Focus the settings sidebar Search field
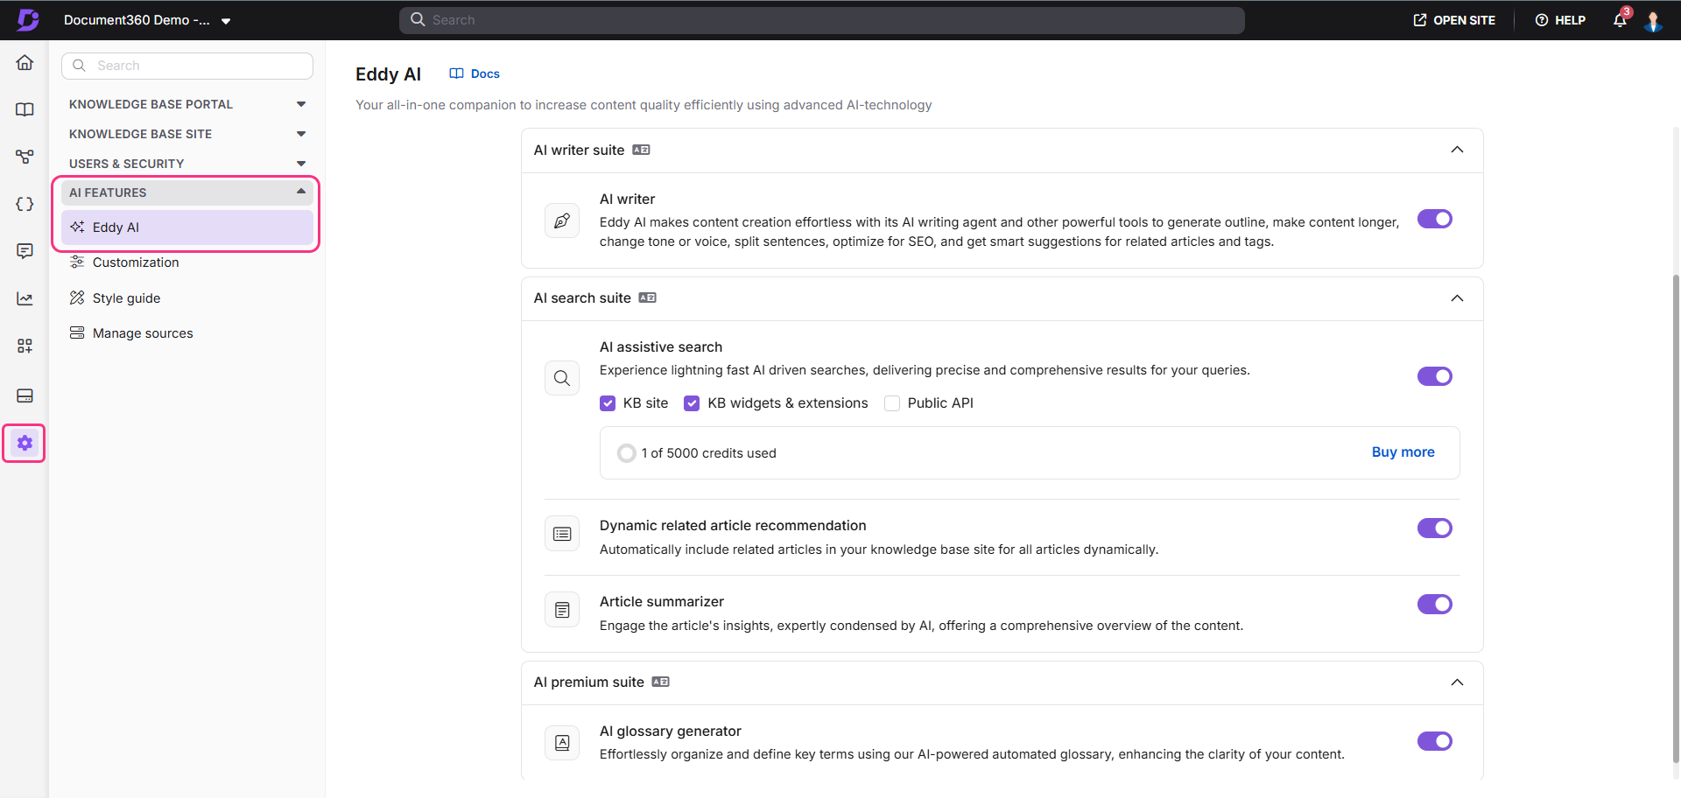The image size is (1681, 798). [x=187, y=66]
